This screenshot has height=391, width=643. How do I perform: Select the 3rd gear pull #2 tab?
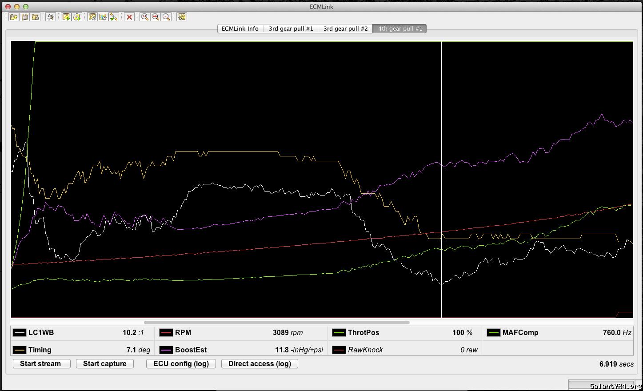(x=345, y=28)
